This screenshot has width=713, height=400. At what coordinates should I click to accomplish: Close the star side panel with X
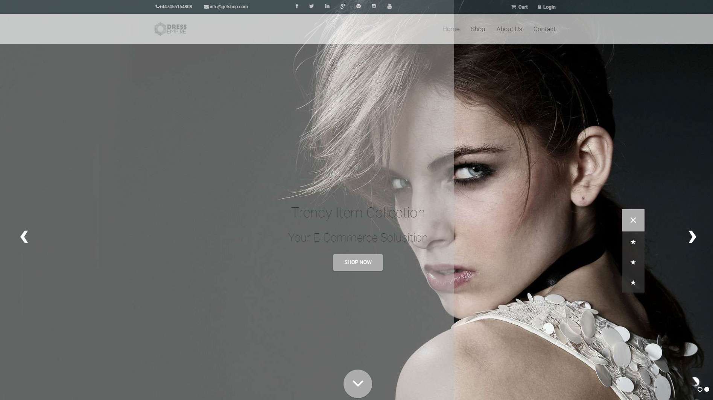click(x=633, y=220)
